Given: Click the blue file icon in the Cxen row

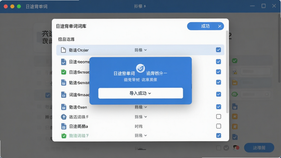Looking at the screenshot, I should pos(64,107).
